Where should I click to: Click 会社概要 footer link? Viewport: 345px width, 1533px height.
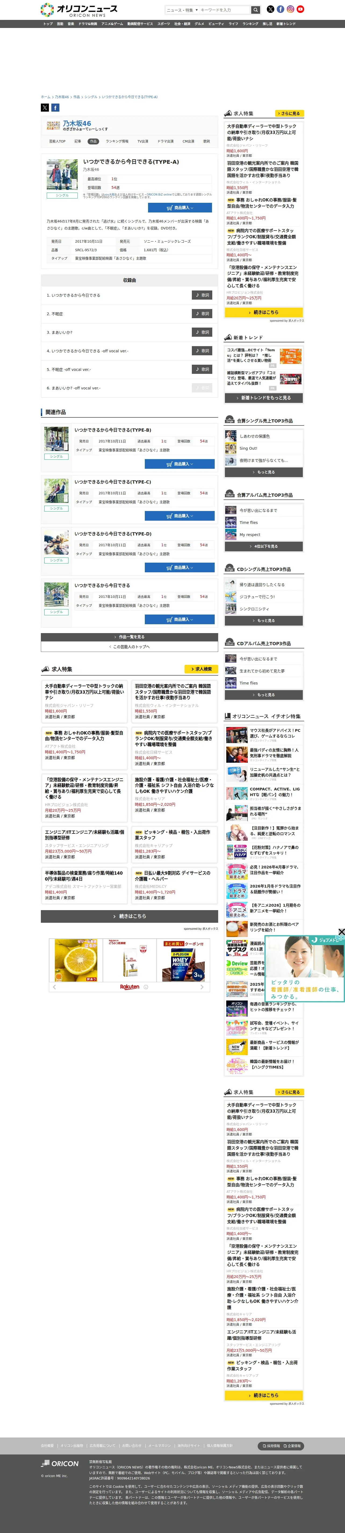[x=47, y=1446]
